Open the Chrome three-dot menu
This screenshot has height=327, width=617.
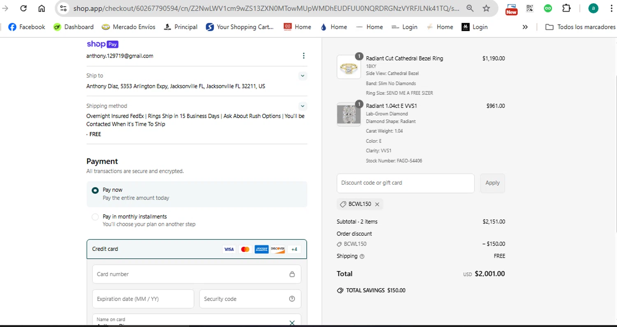(612, 8)
